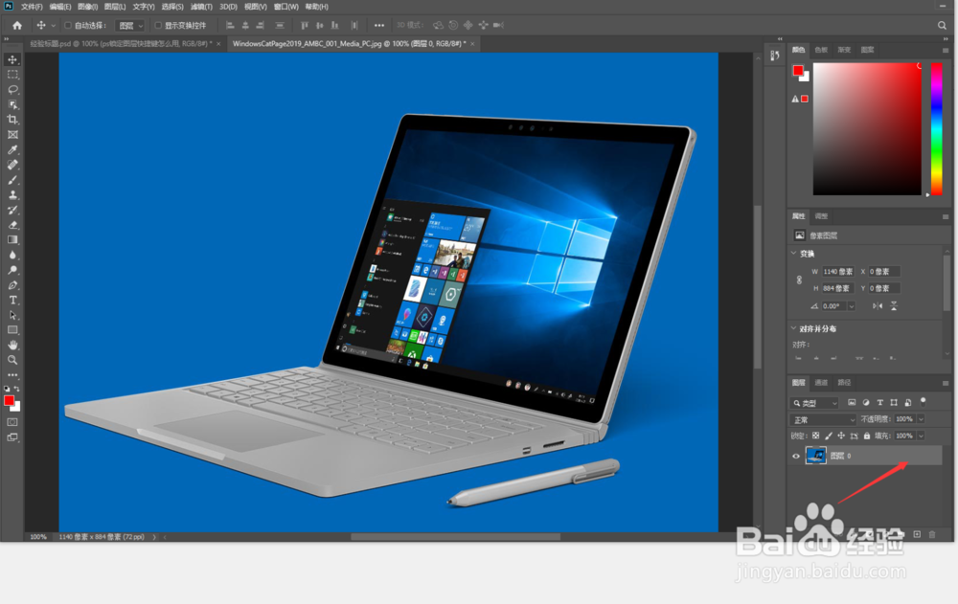Select the Hand tool
Viewport: 958px width, 604px height.
12,345
